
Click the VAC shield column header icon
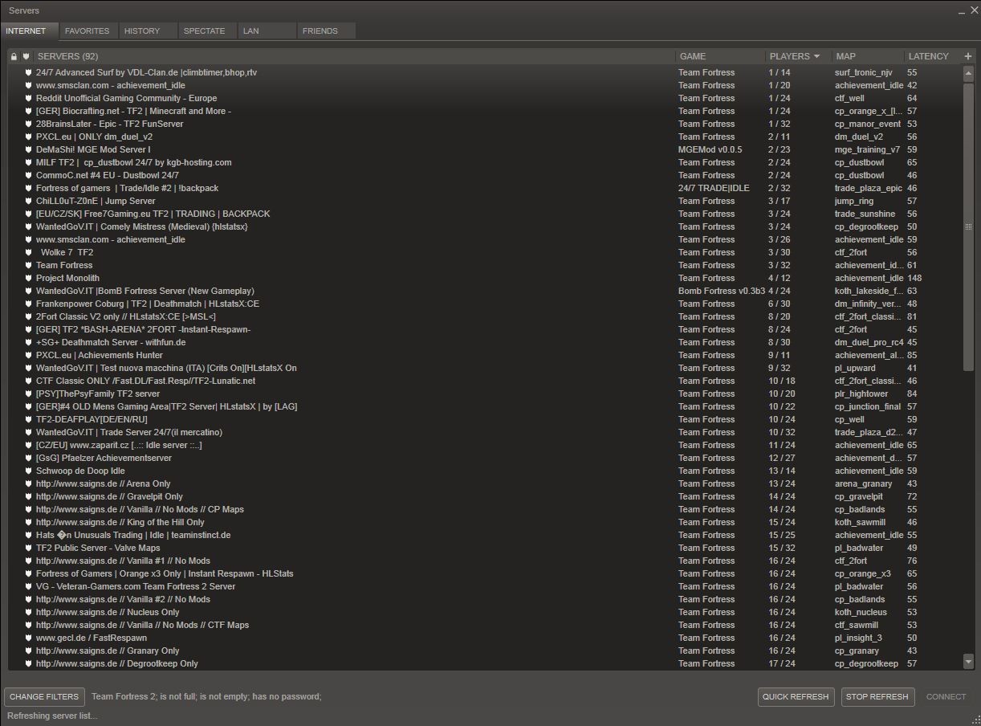tap(26, 57)
